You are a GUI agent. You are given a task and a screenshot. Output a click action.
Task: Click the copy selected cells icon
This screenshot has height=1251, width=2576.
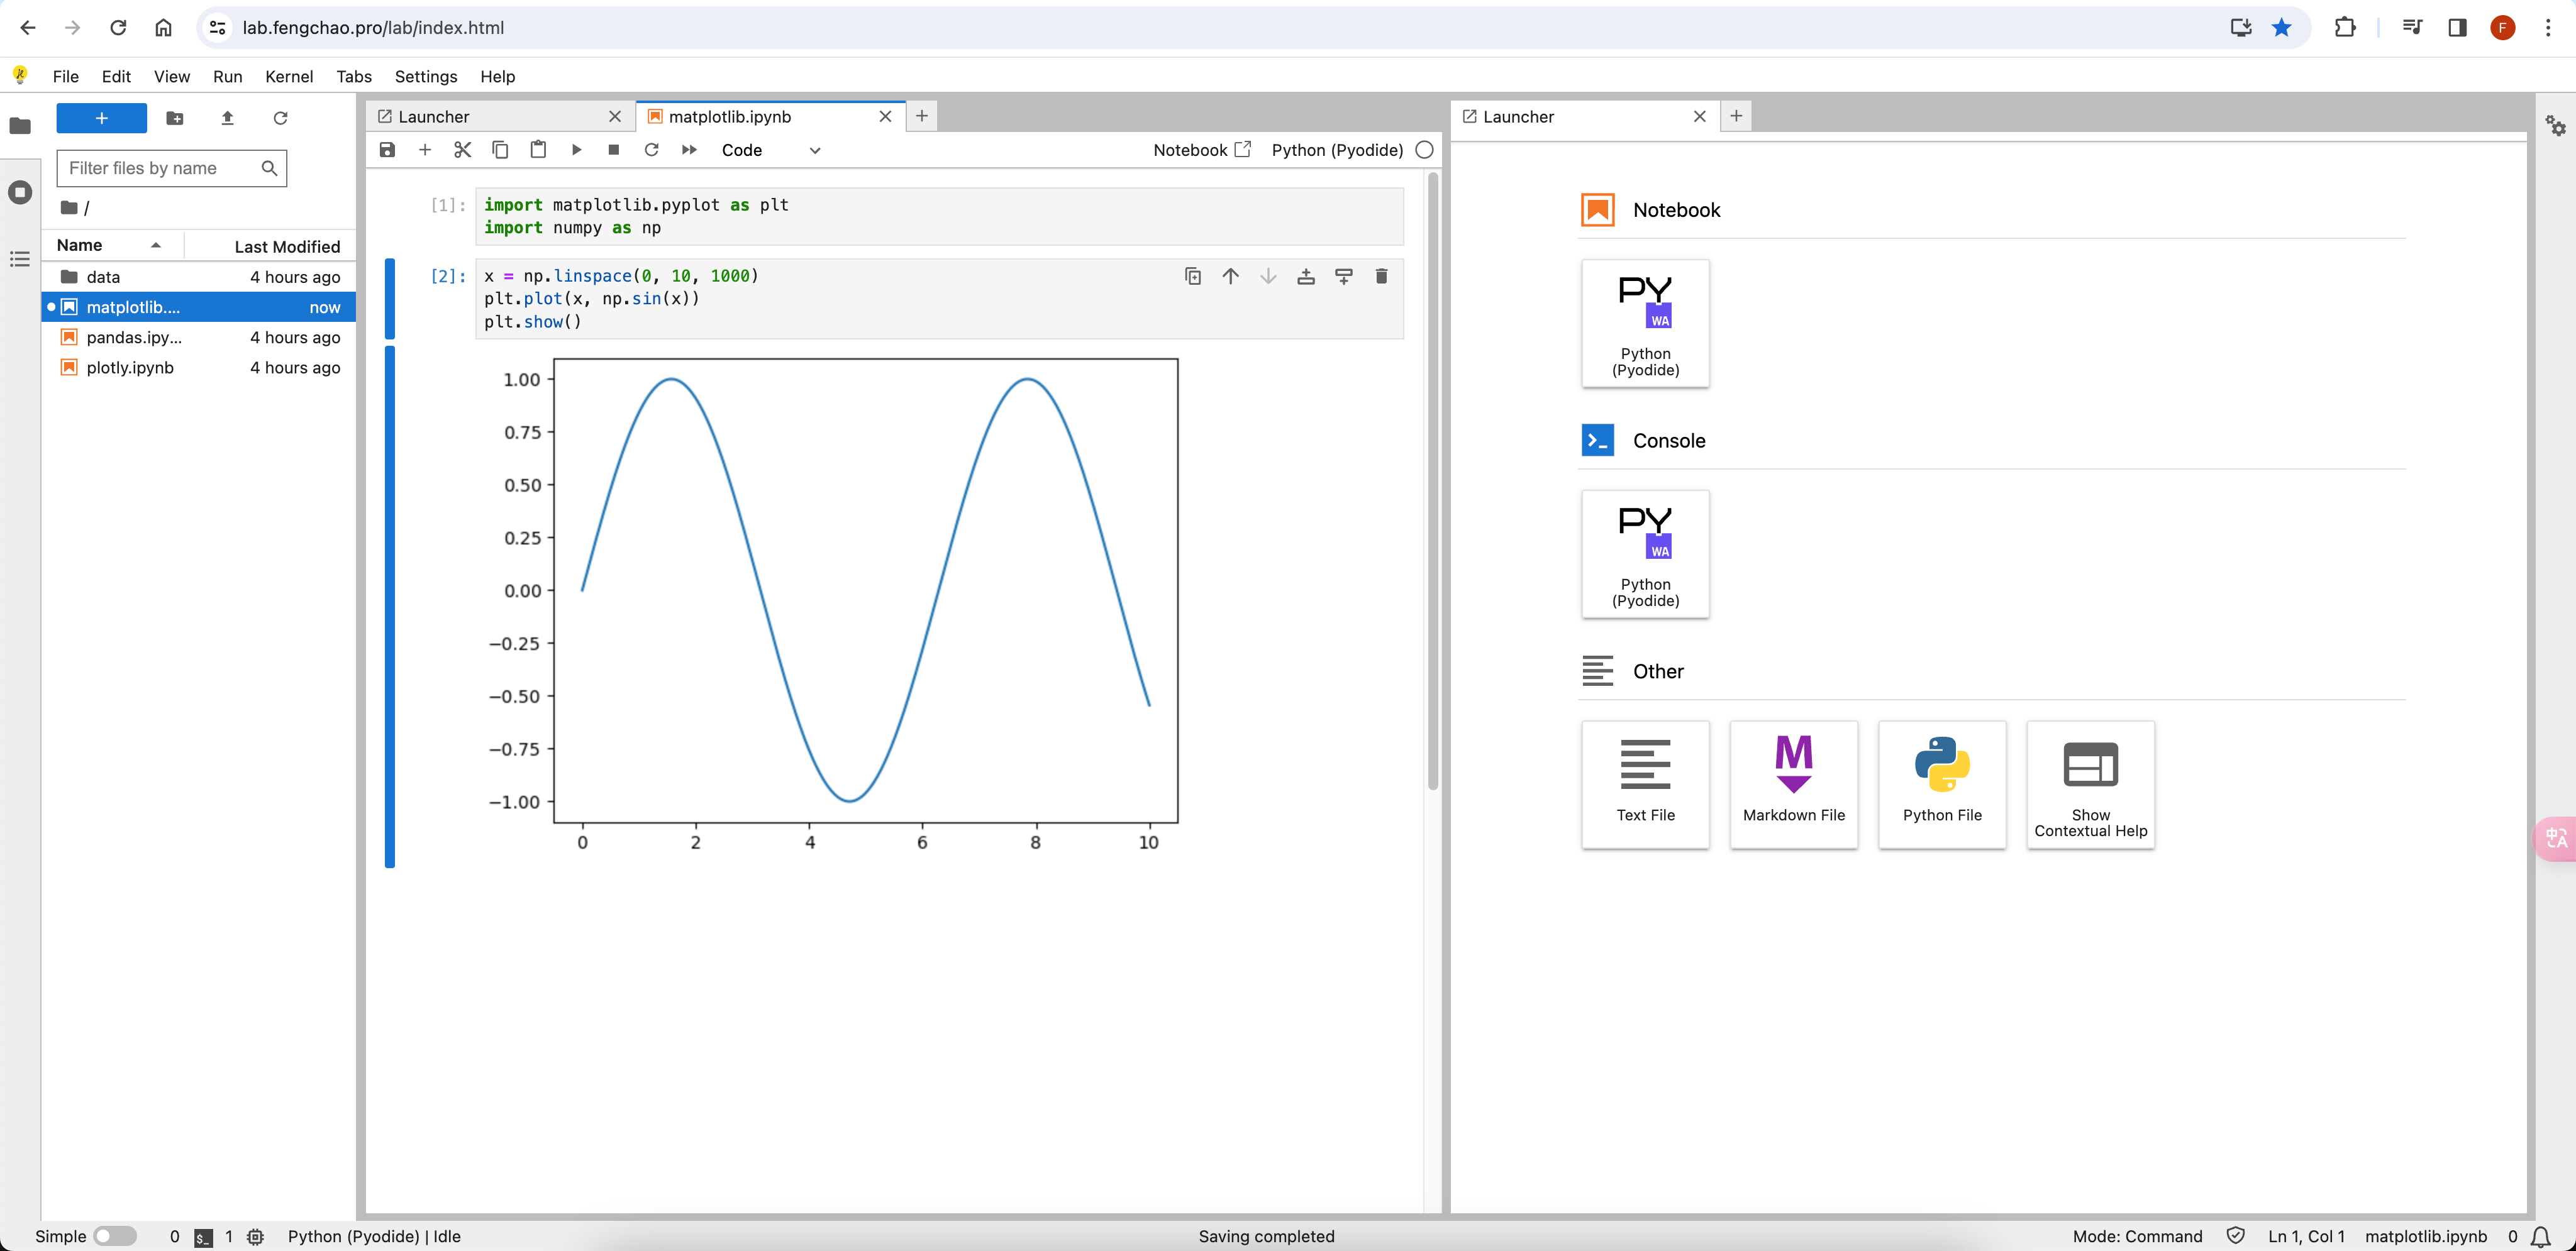pyautogui.click(x=501, y=150)
